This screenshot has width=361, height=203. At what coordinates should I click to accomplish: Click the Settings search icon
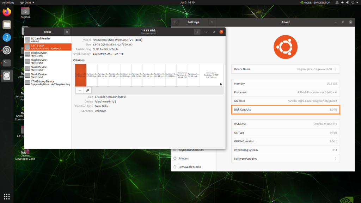(x=175, y=22)
